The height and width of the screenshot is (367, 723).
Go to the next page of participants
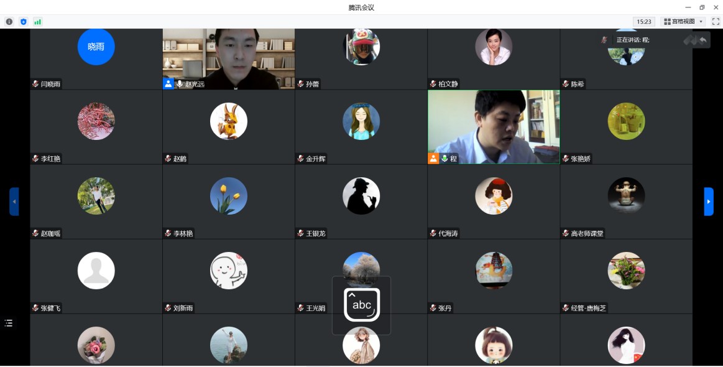[x=709, y=202]
